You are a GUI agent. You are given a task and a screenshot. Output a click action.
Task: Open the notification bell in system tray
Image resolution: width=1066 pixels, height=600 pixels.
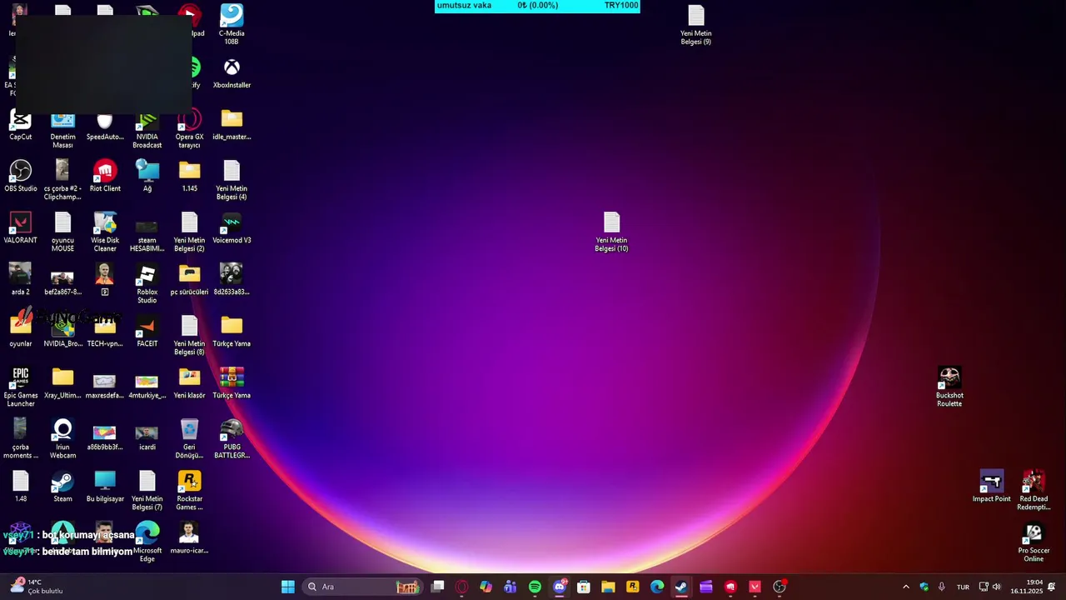(x=1052, y=587)
